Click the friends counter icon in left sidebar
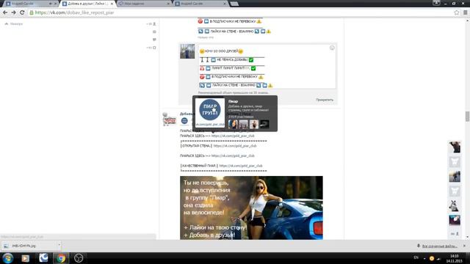The image size is (470, 264). click(x=152, y=23)
